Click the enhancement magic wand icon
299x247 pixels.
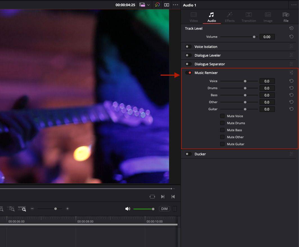157,5
